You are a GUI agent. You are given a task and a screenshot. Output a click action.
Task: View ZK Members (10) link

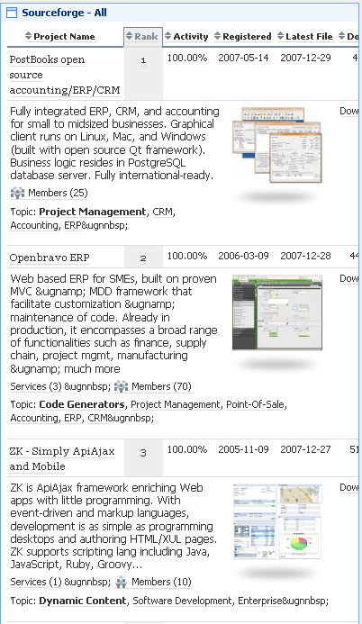[161, 582]
